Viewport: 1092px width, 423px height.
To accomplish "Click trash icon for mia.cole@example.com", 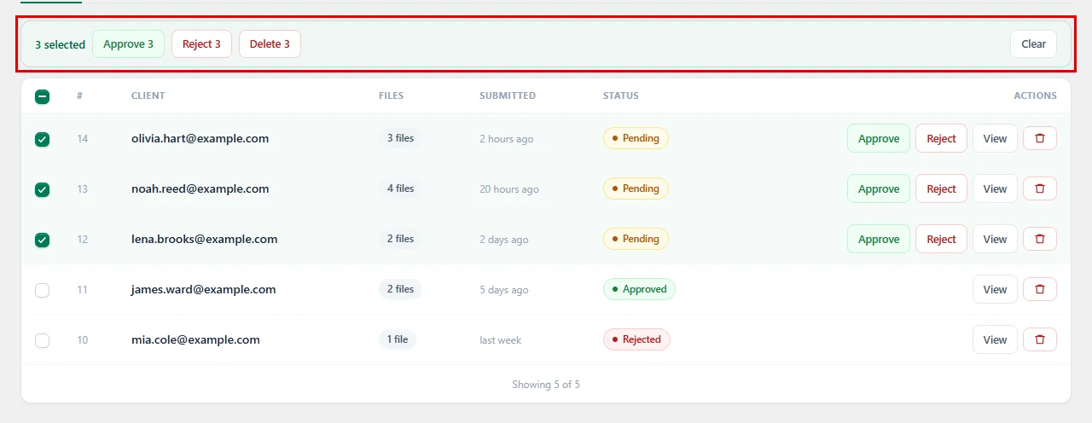I will (x=1040, y=339).
